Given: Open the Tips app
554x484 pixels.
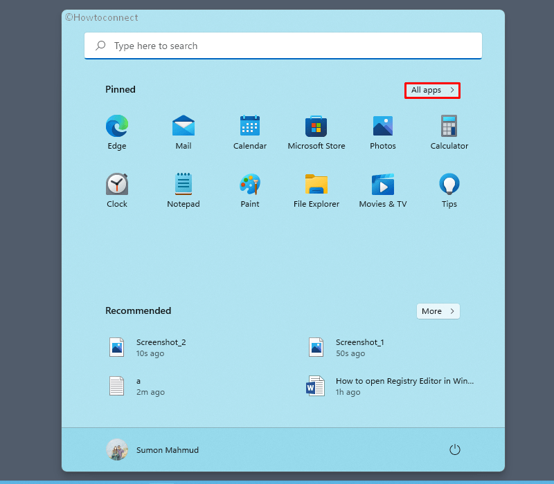Looking at the screenshot, I should (x=449, y=184).
